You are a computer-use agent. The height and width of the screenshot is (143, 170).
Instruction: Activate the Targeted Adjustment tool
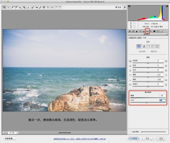tap(20, 7)
